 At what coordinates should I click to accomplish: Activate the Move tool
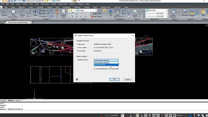35,13
